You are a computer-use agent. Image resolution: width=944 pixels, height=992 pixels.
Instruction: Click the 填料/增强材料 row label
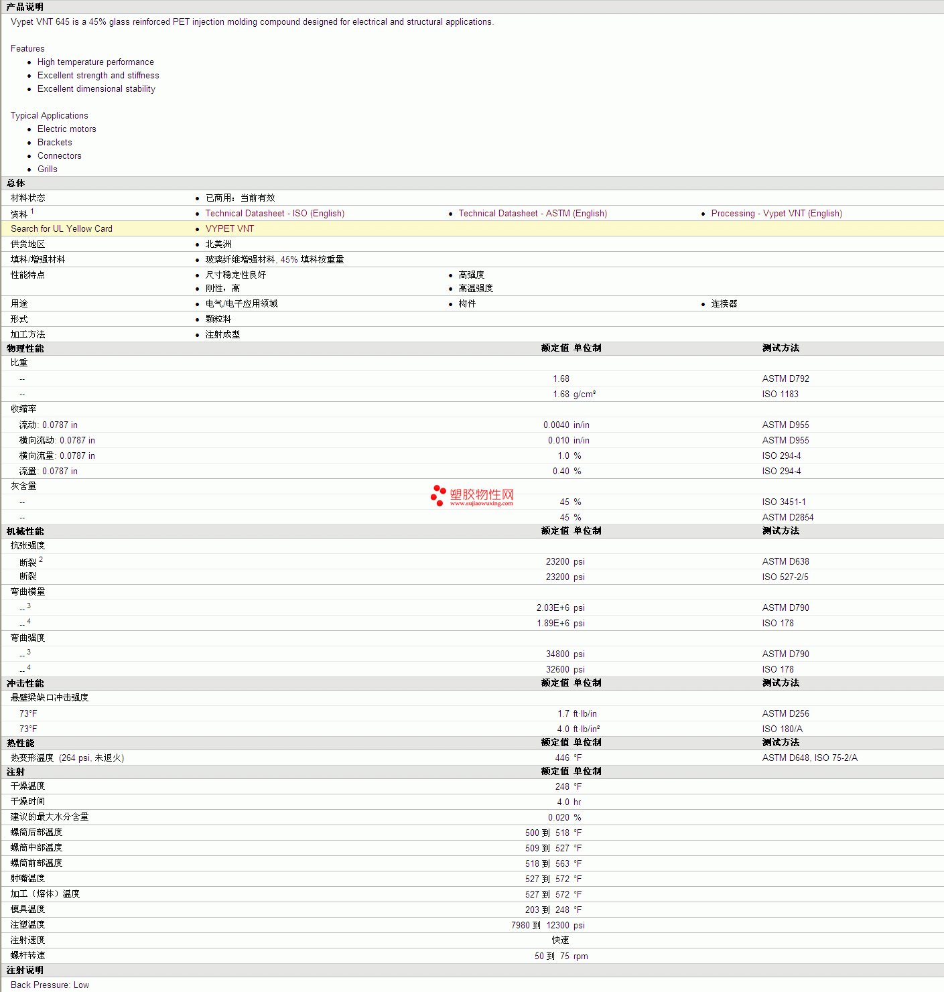click(x=38, y=260)
